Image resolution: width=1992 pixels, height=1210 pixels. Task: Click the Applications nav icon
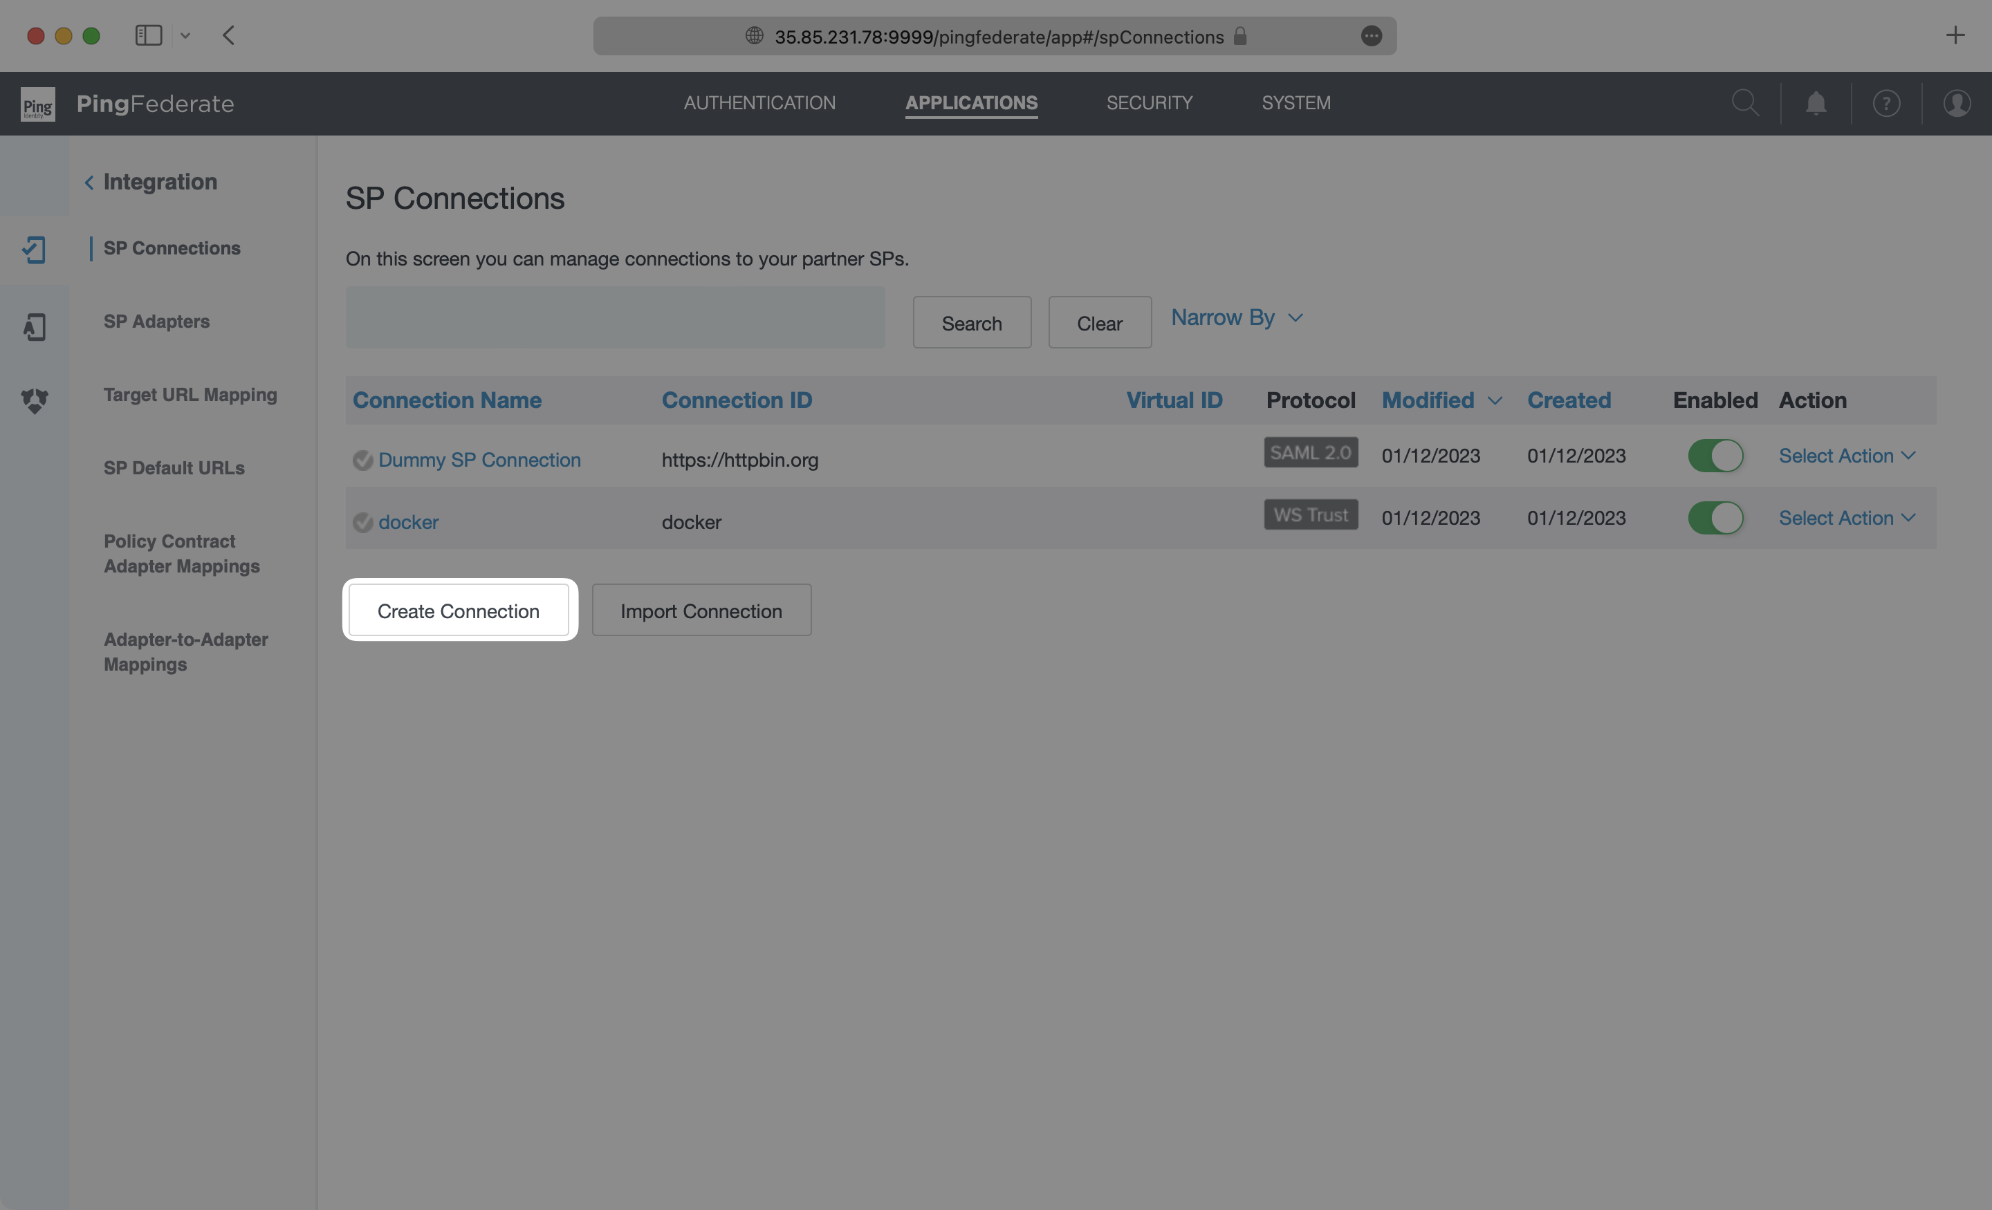point(970,102)
